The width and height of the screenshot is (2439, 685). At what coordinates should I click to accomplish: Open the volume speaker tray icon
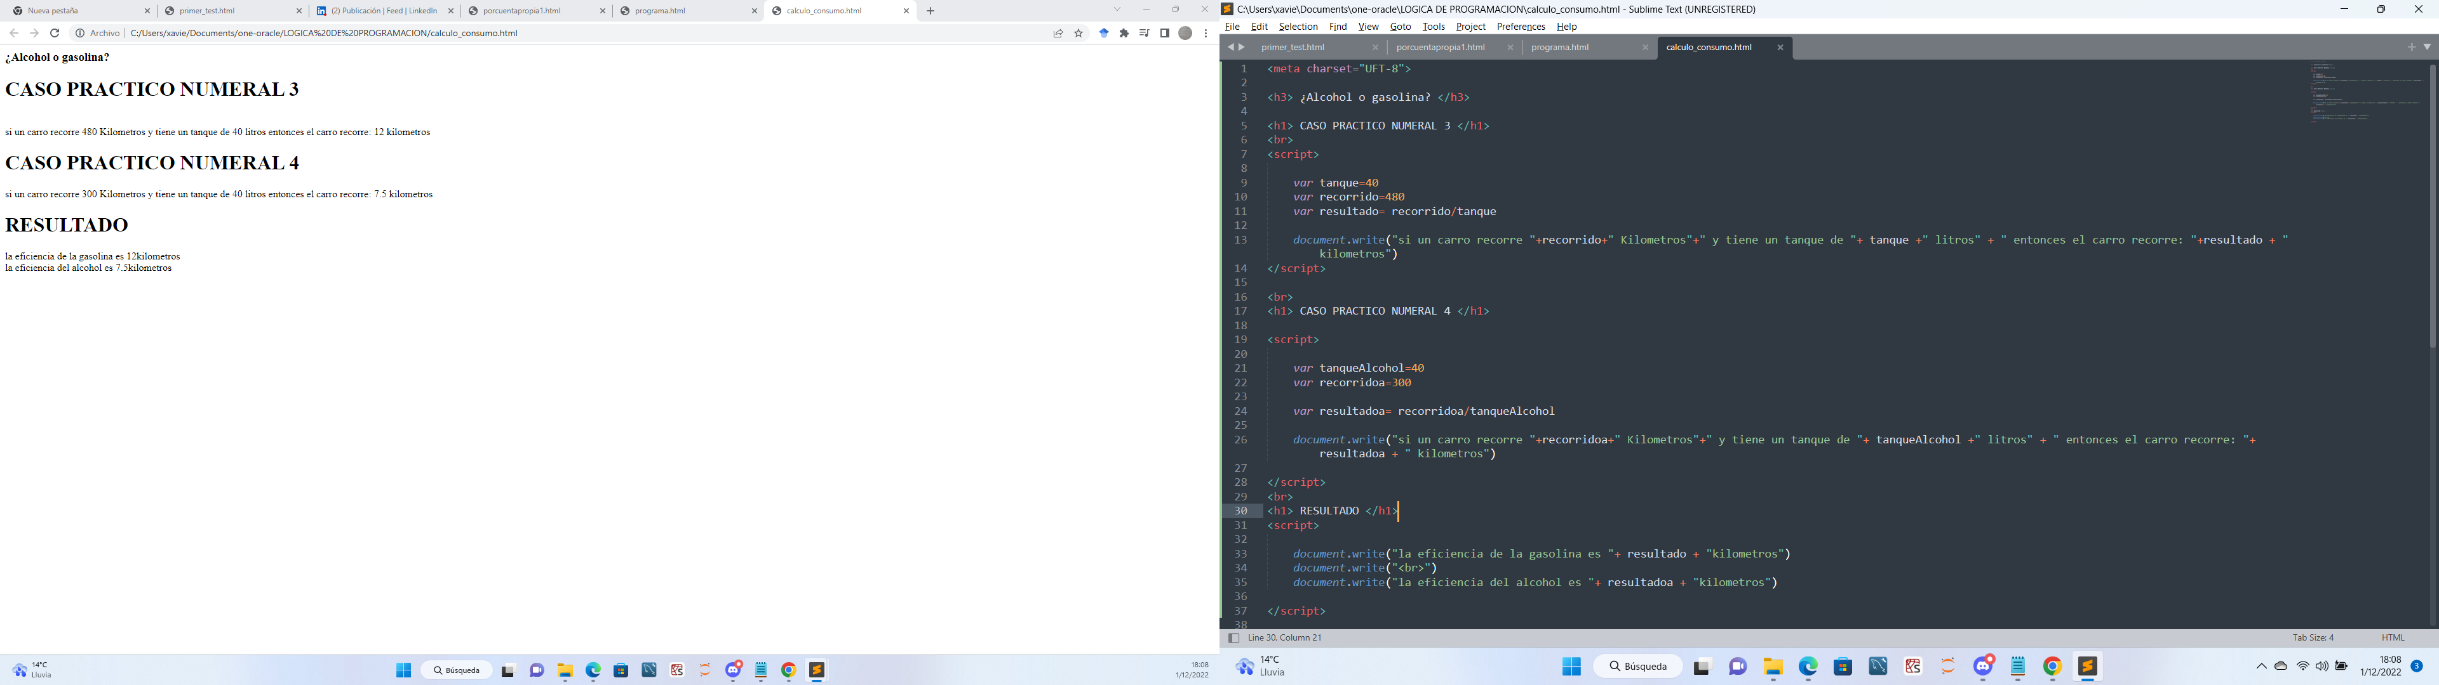click(2321, 667)
